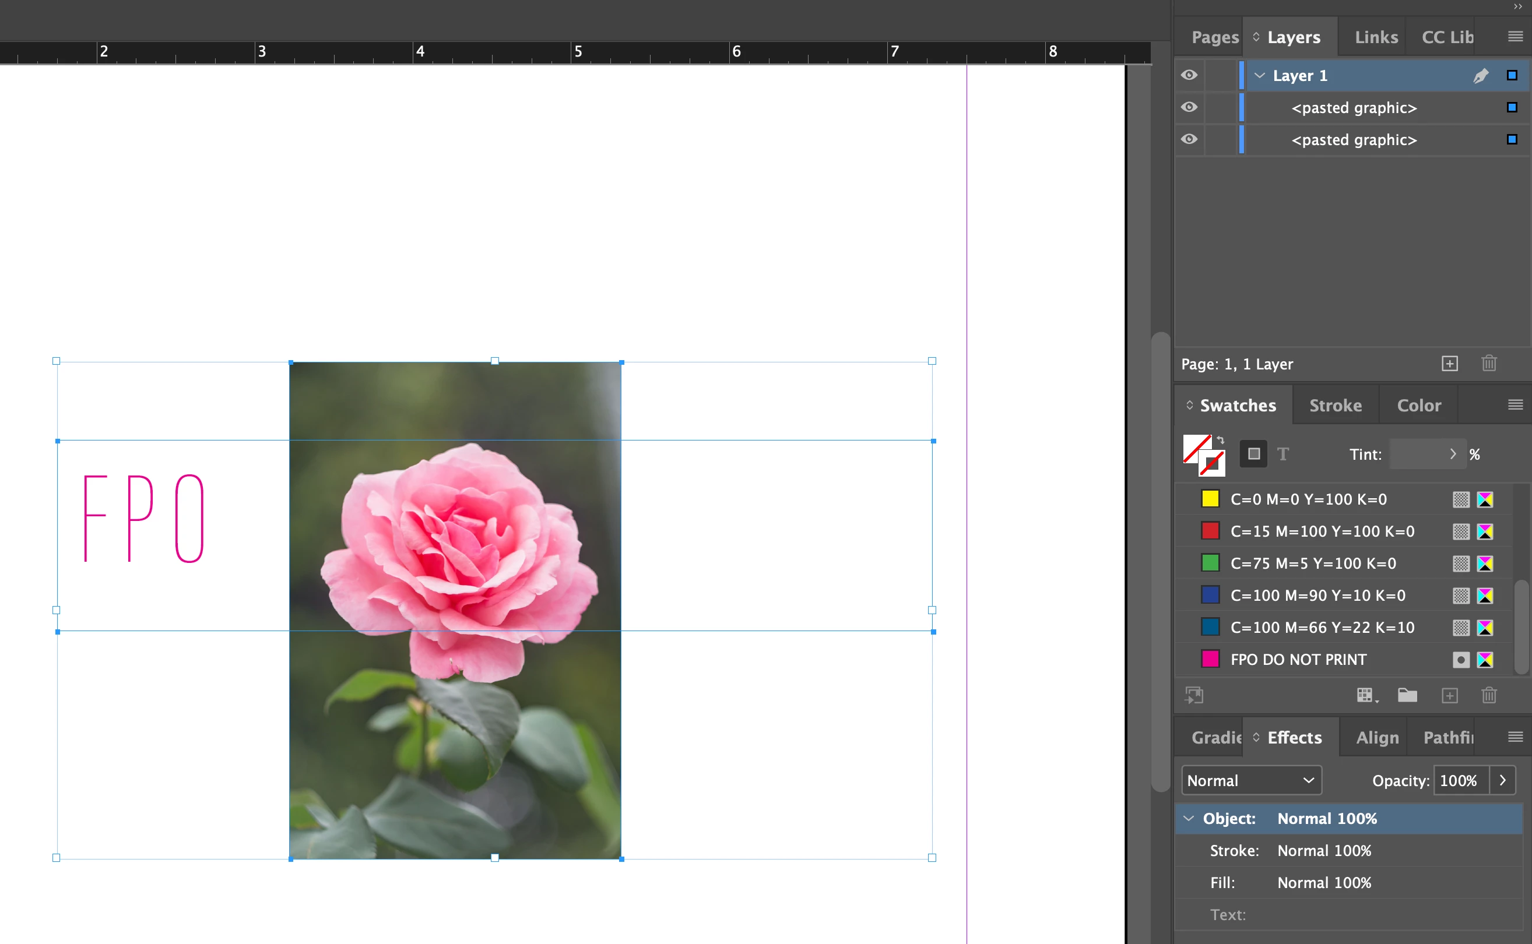
Task: Click the Tint percentage input field
Action: [1417, 455]
